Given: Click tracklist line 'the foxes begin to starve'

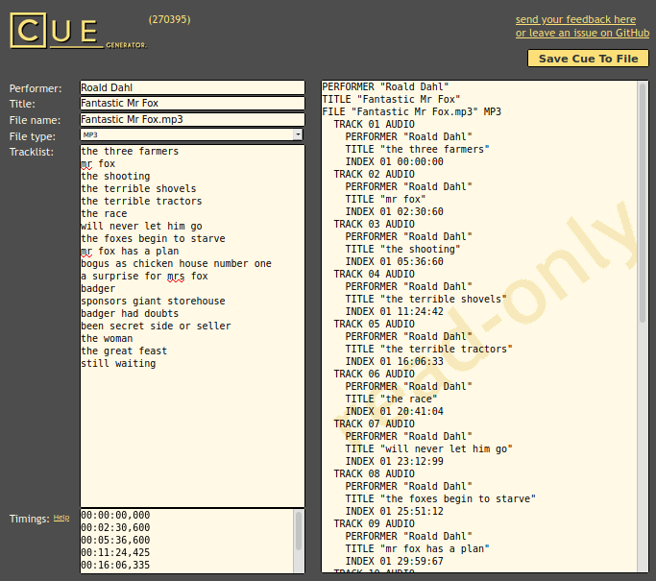Looking at the screenshot, I should (153, 239).
